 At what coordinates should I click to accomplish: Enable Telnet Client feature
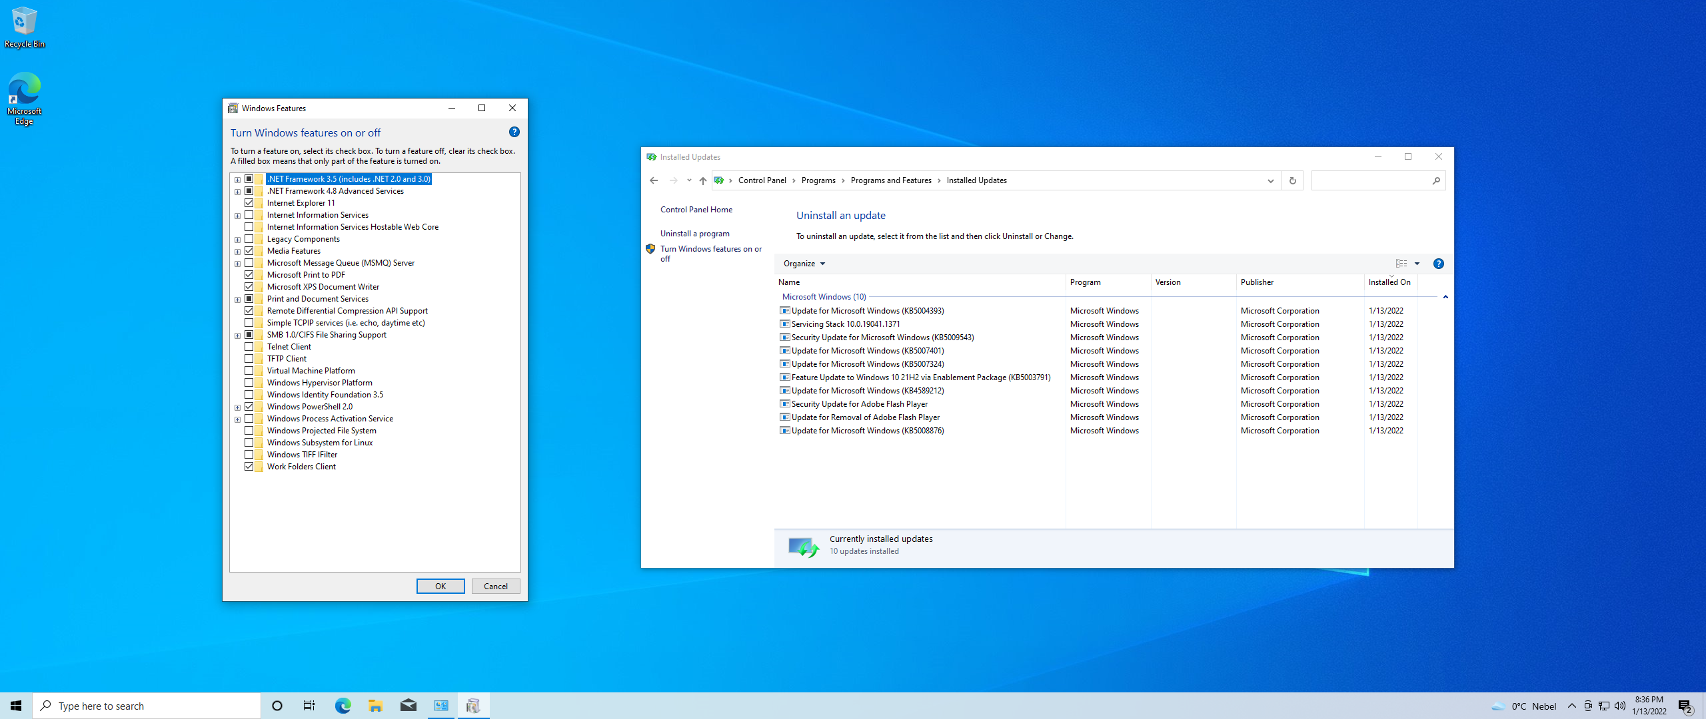249,347
